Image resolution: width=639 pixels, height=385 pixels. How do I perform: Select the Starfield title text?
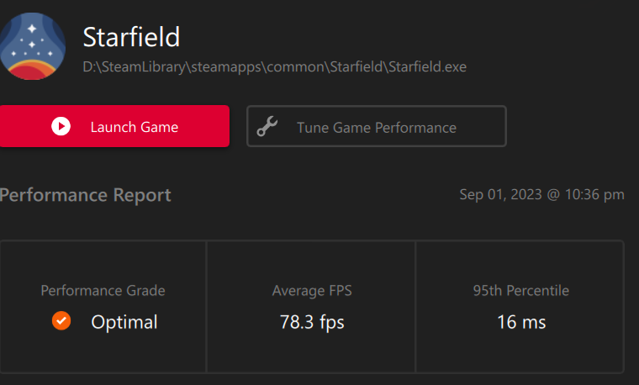coord(132,37)
